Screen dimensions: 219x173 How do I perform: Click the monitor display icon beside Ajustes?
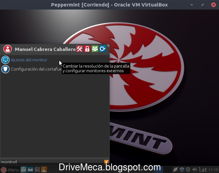[5, 60]
